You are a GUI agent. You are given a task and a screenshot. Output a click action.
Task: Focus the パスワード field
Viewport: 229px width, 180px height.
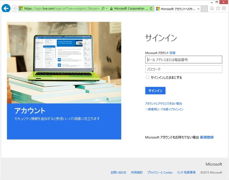point(184,69)
